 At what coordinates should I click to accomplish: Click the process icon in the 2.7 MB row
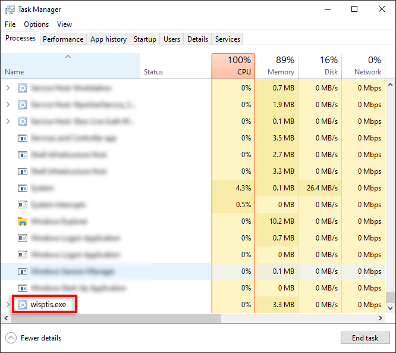23,155
